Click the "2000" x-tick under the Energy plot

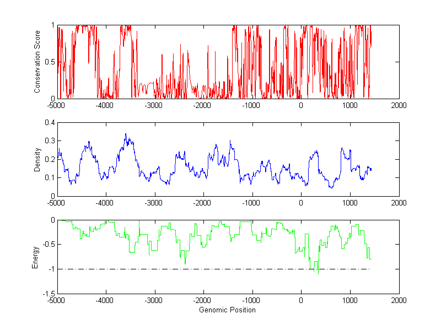point(399,301)
